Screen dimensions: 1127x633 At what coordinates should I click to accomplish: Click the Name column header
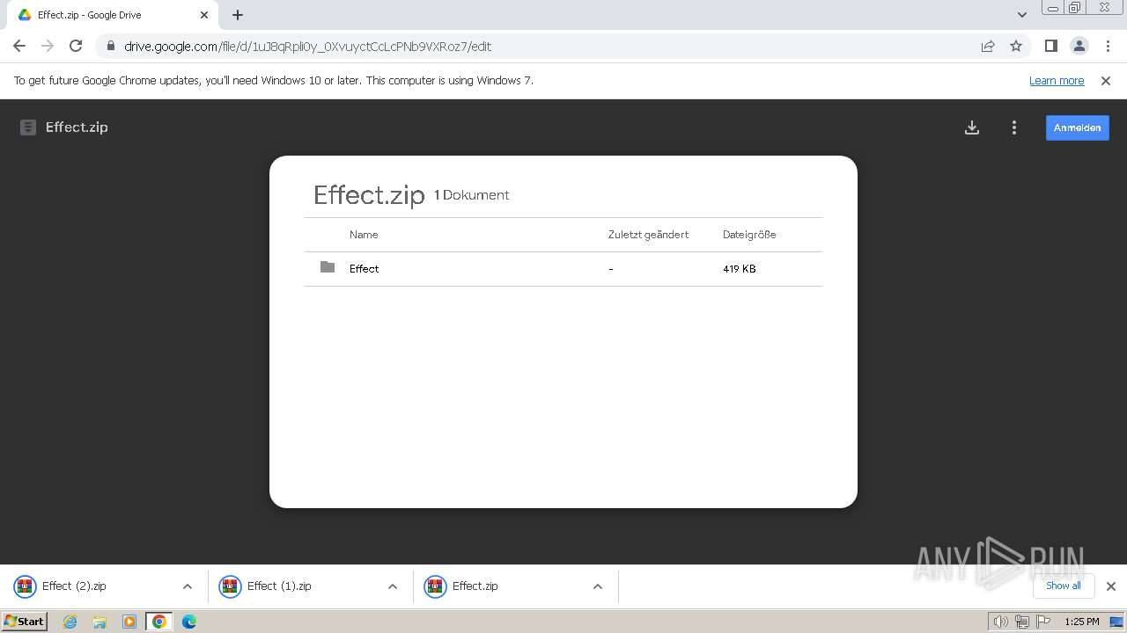click(364, 235)
